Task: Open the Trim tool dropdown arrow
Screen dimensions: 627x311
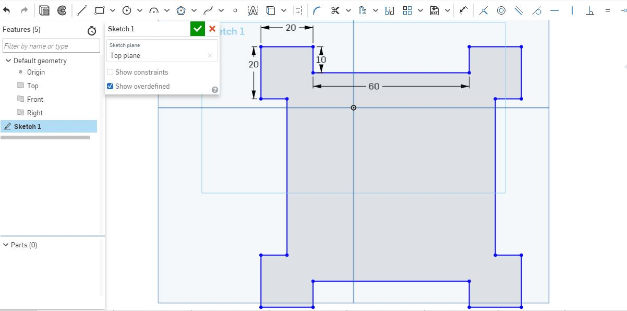Action: point(348,10)
